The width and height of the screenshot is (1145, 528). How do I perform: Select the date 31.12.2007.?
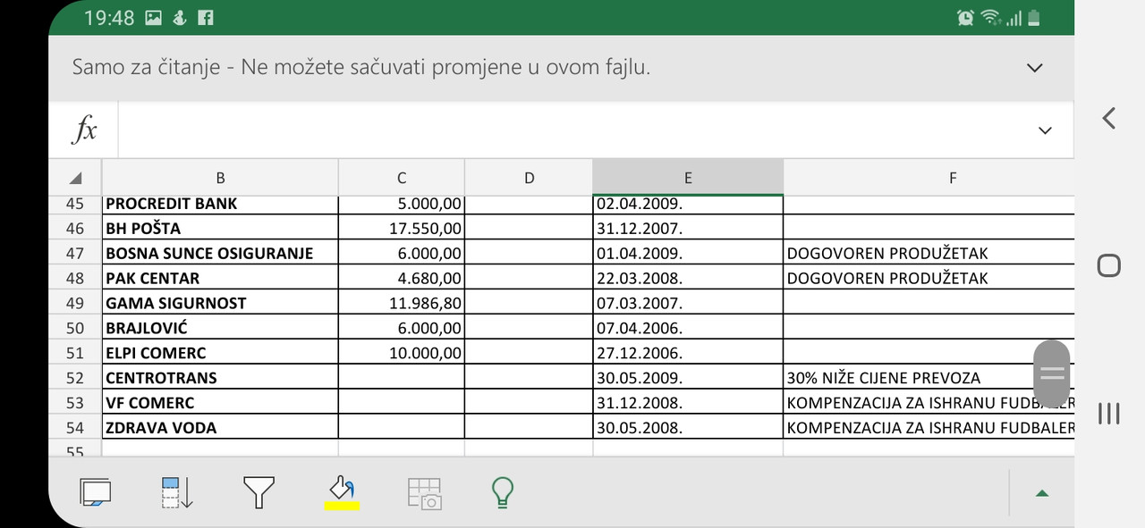coord(688,228)
